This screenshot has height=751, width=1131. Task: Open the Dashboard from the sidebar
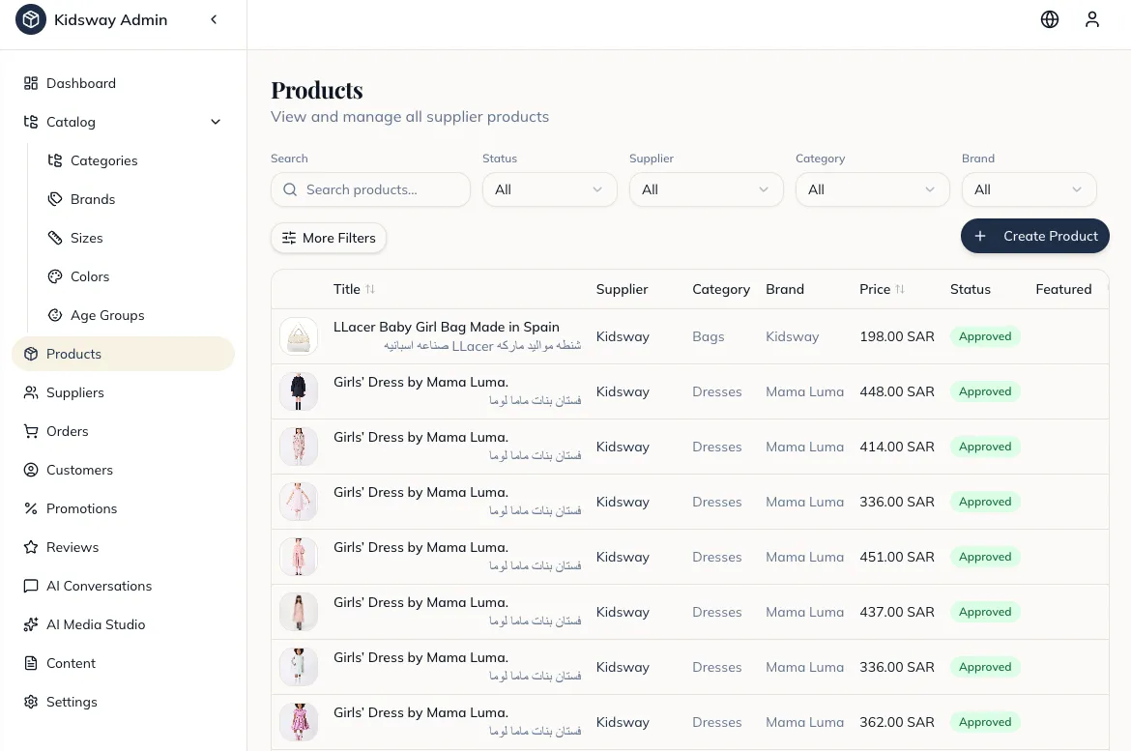(81, 83)
